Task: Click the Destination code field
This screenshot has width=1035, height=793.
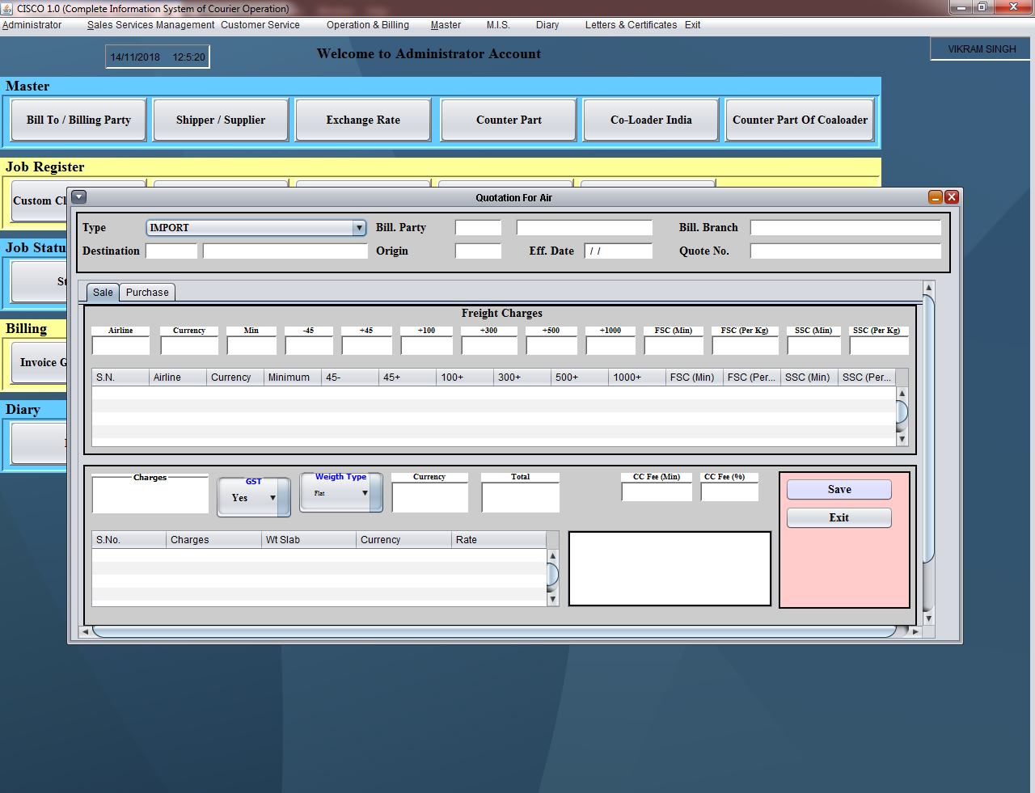Action: tap(171, 251)
